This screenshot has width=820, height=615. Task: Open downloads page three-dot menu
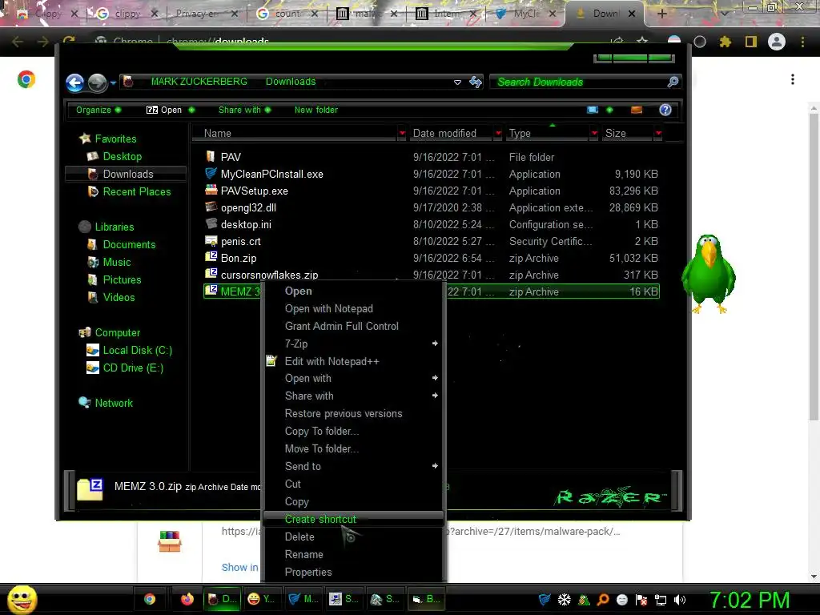pos(793,79)
